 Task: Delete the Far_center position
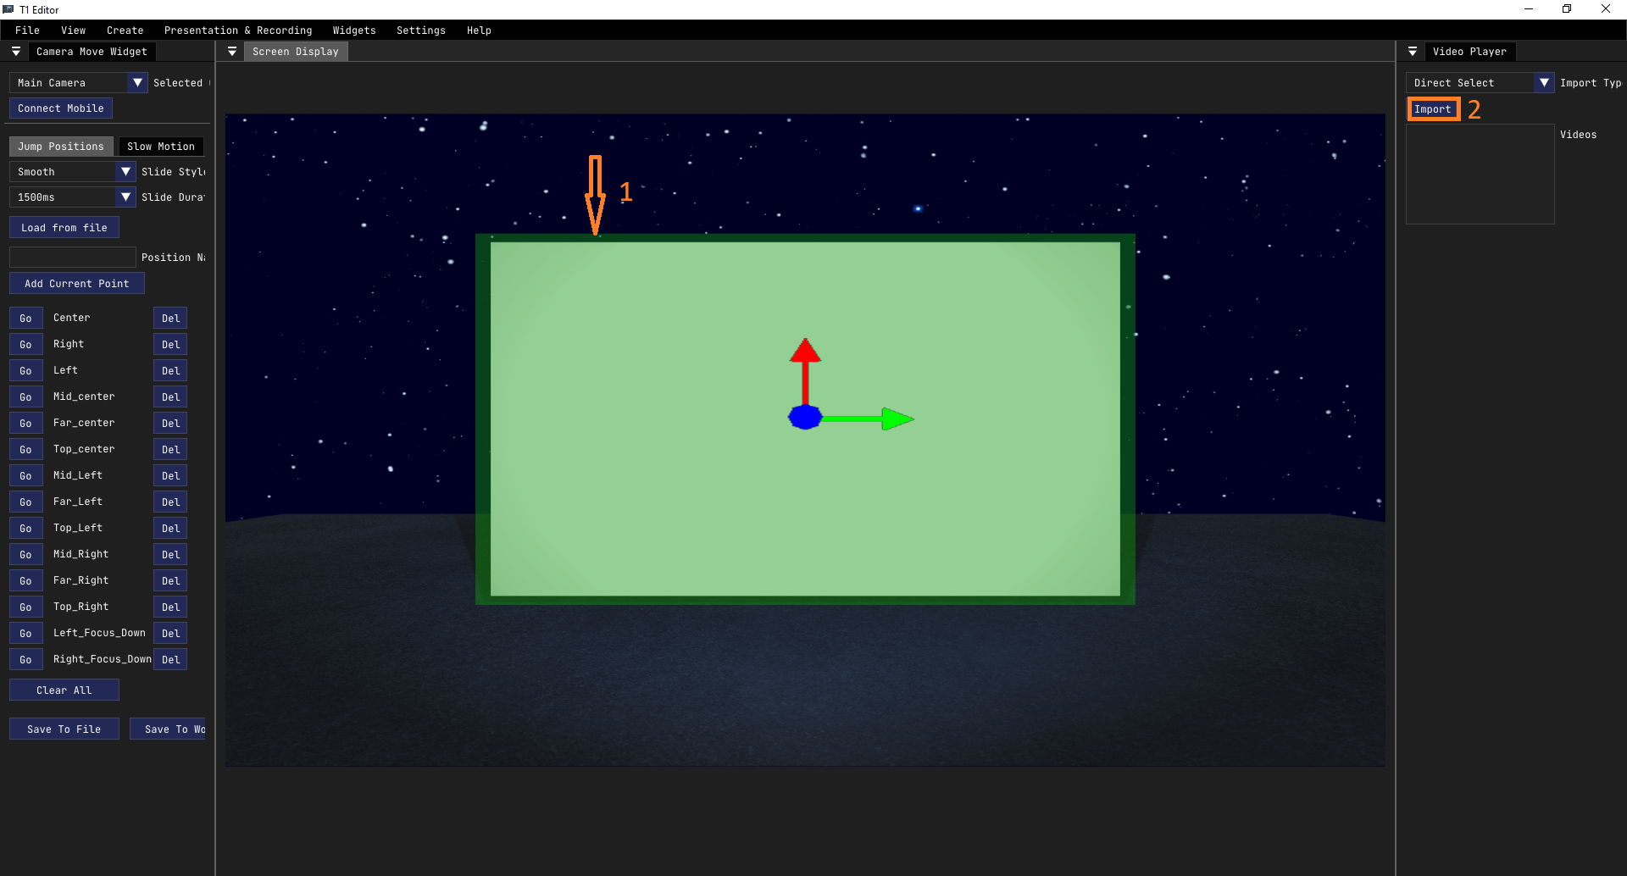point(170,424)
